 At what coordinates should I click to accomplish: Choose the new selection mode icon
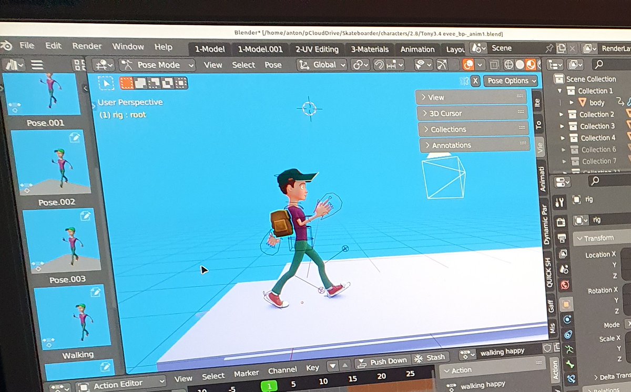(x=126, y=83)
